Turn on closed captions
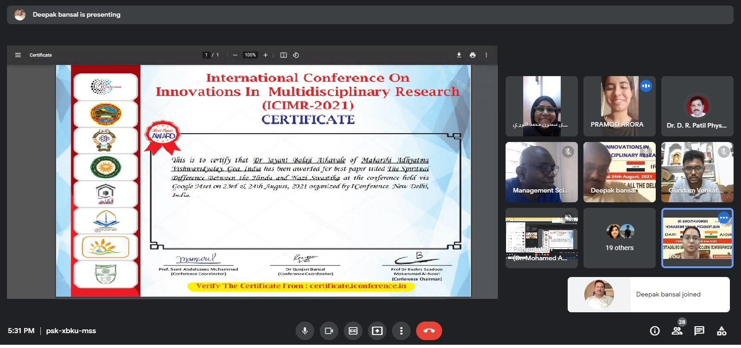The image size is (741, 348). [353, 331]
